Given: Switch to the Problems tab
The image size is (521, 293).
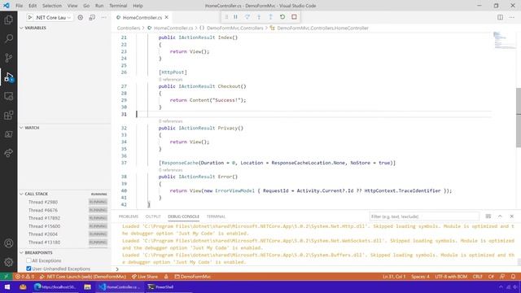Looking at the screenshot, I should pyautogui.click(x=129, y=216).
